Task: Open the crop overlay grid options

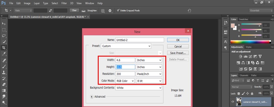Action: pos(103,11)
